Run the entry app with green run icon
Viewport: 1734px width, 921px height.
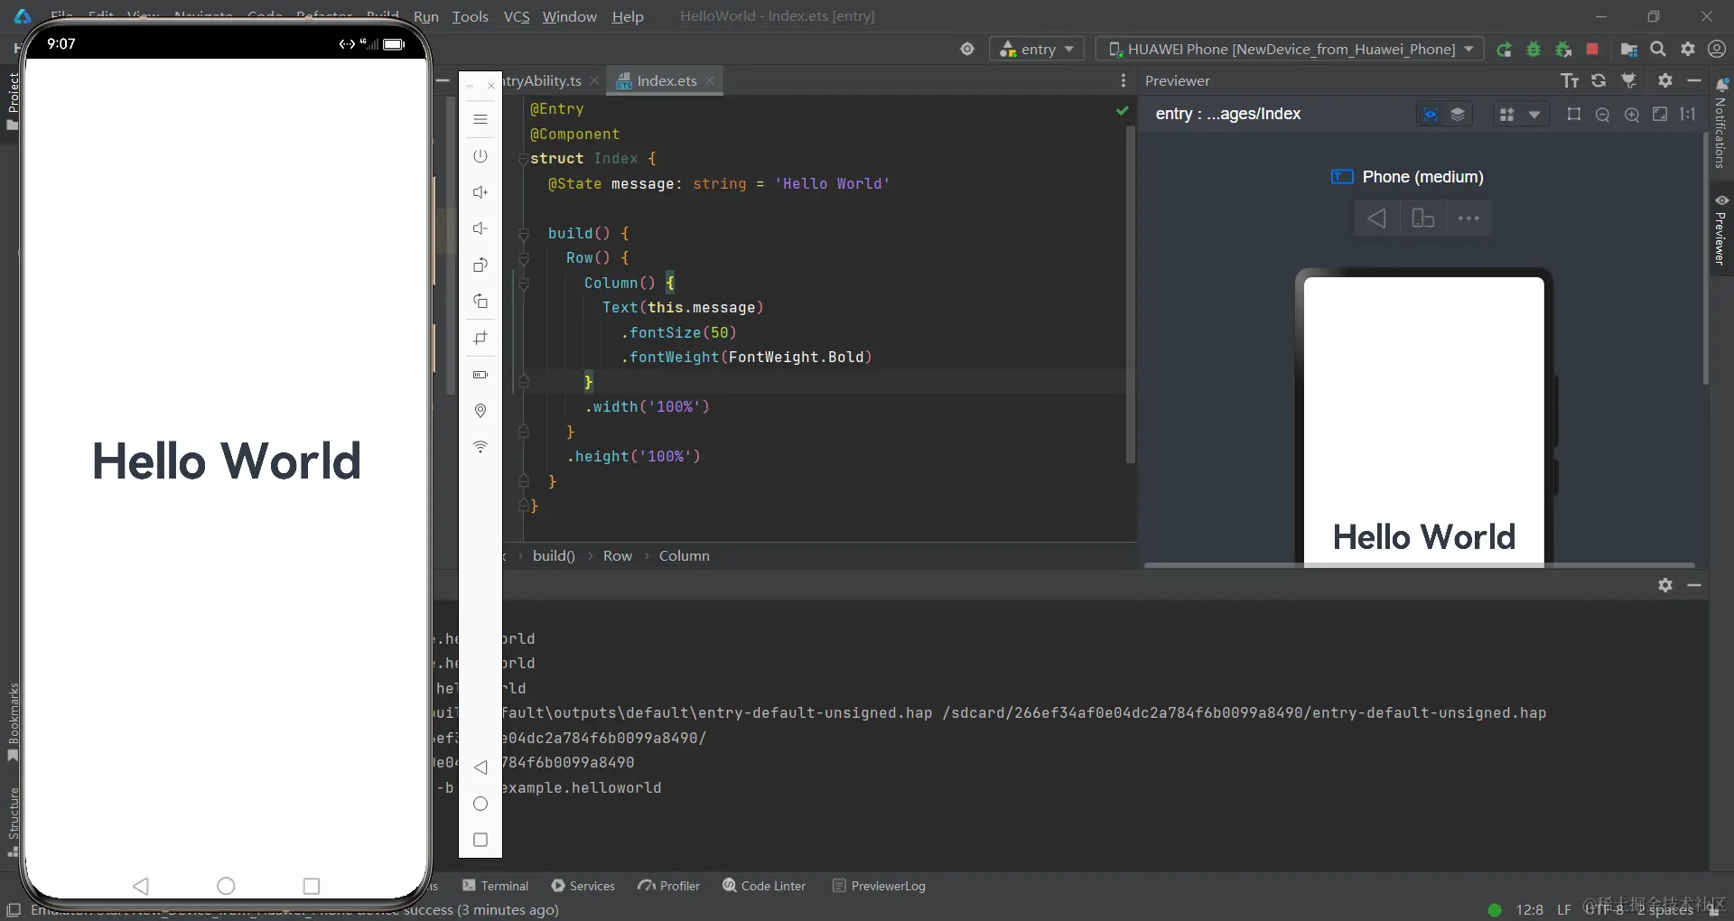[x=1504, y=49]
